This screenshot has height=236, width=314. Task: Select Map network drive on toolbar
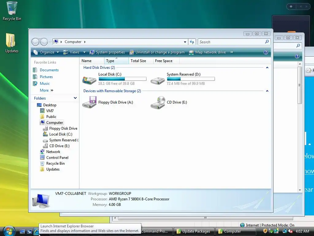tap(208, 52)
